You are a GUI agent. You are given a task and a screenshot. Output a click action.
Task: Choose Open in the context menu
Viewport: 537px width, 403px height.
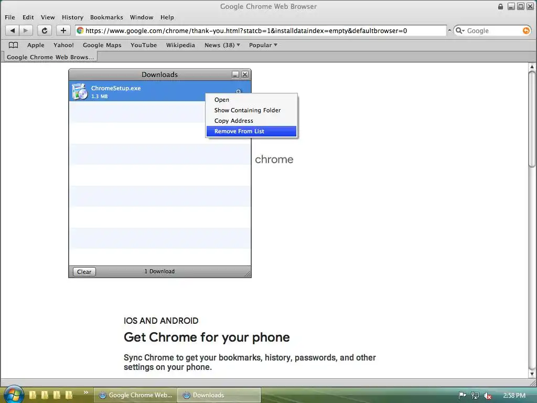tap(251, 100)
